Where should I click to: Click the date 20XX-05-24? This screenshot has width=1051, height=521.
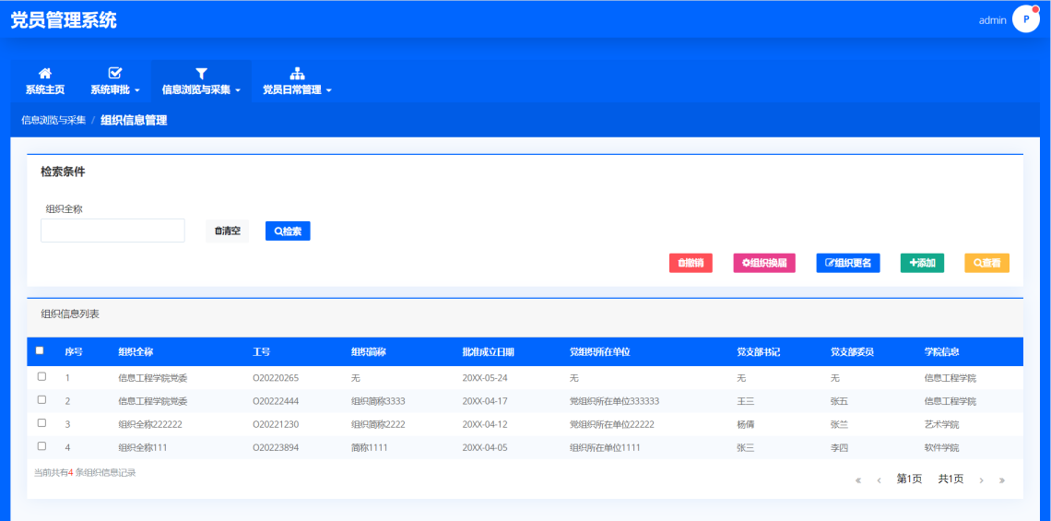(x=485, y=378)
